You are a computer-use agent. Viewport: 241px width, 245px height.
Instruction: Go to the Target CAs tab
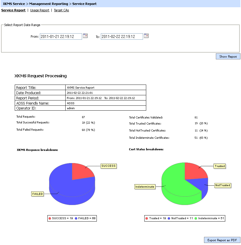[x=61, y=10]
